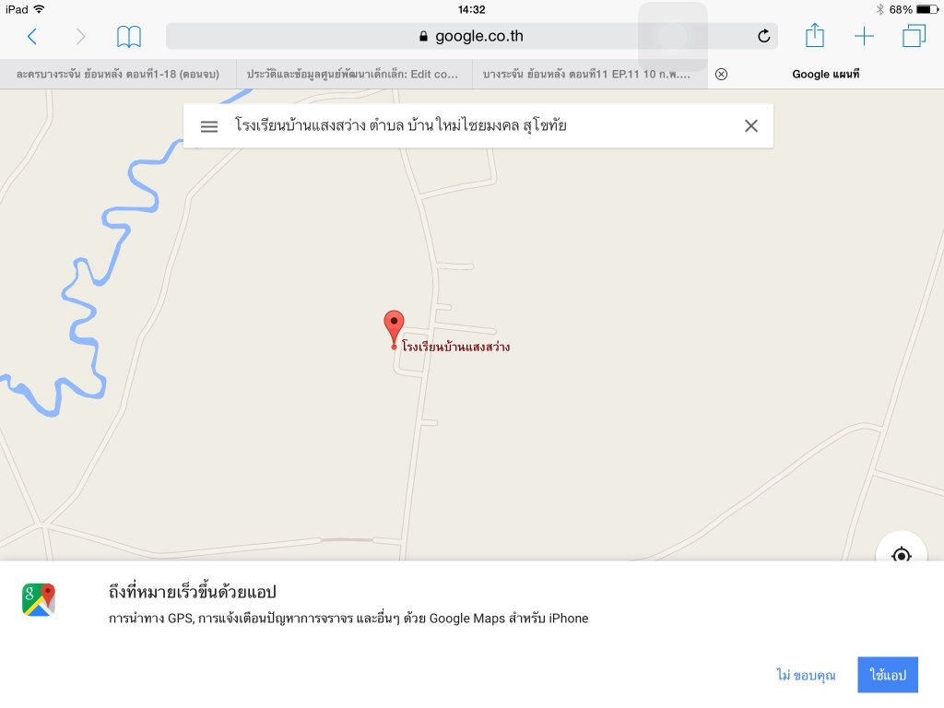The width and height of the screenshot is (944, 708).
Task: Clear the map search with the X
Action: pos(750,125)
